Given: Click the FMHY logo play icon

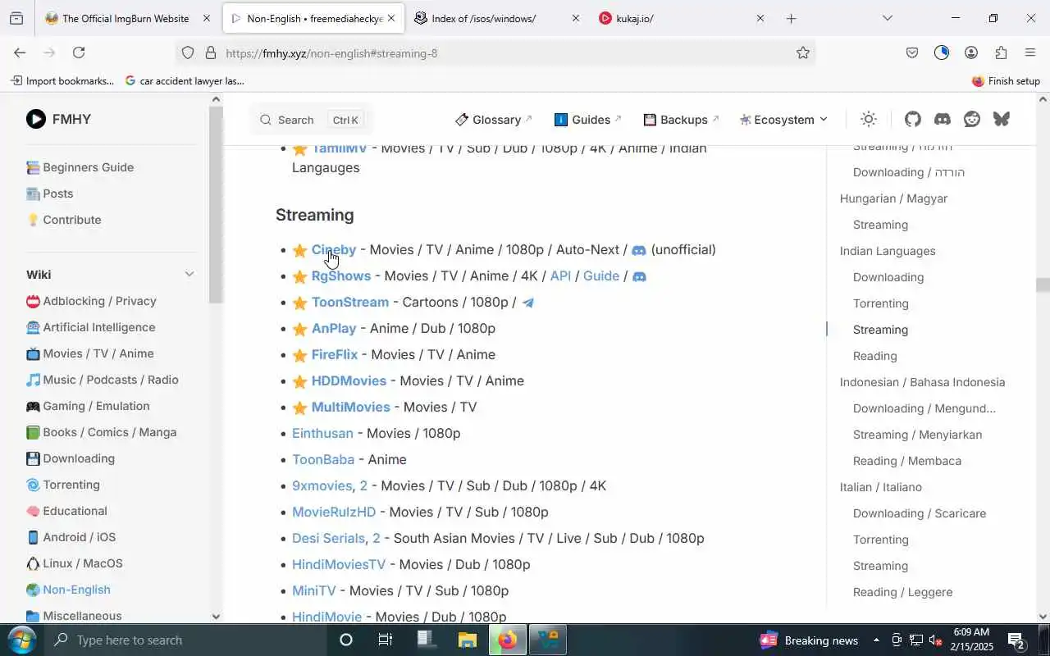Looking at the screenshot, I should [x=36, y=119].
